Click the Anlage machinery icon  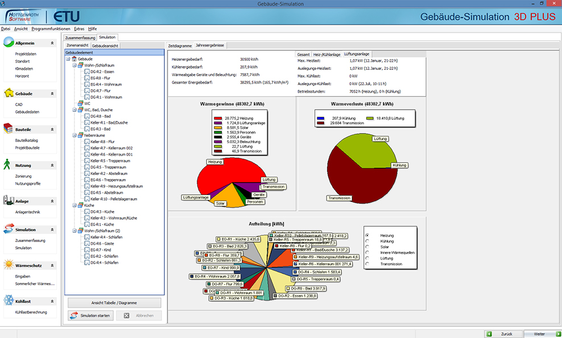(9, 201)
